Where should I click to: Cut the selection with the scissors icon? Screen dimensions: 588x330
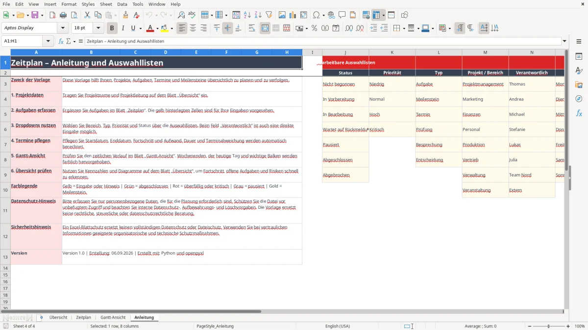pos(87,15)
